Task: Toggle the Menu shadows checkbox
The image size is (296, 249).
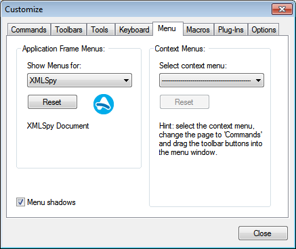Action: tap(20, 202)
